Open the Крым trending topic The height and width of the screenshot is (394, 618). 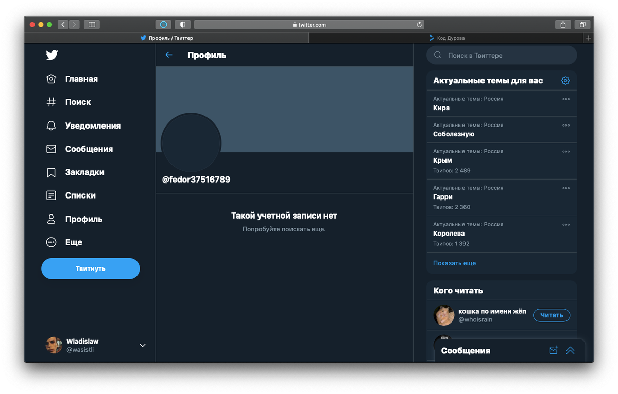(502, 161)
